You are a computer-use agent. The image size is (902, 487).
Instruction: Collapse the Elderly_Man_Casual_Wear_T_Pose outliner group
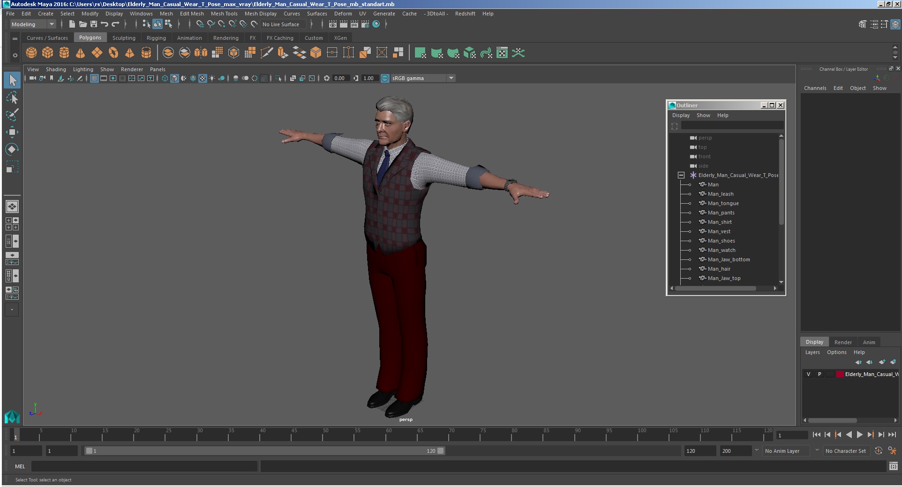coord(681,175)
